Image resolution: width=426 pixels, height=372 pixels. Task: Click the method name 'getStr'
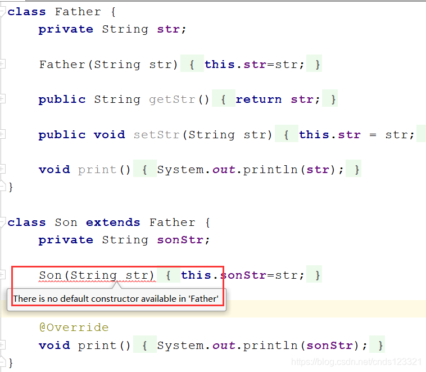point(172,99)
